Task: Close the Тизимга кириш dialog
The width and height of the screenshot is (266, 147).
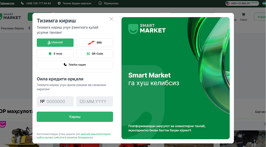Action: [111, 19]
